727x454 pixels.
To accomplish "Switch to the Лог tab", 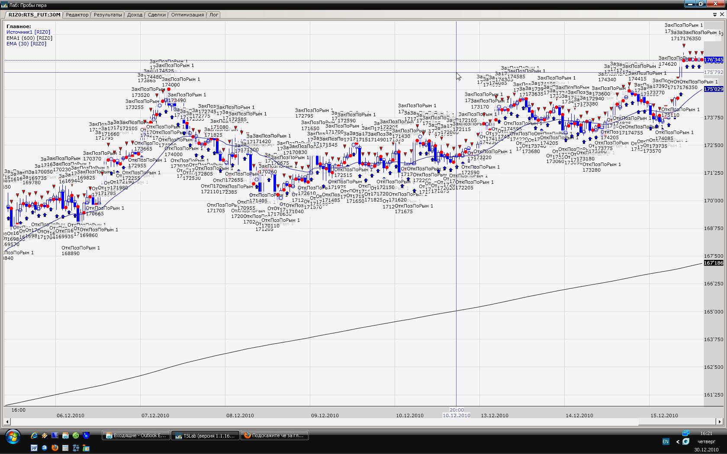I will pyautogui.click(x=214, y=15).
